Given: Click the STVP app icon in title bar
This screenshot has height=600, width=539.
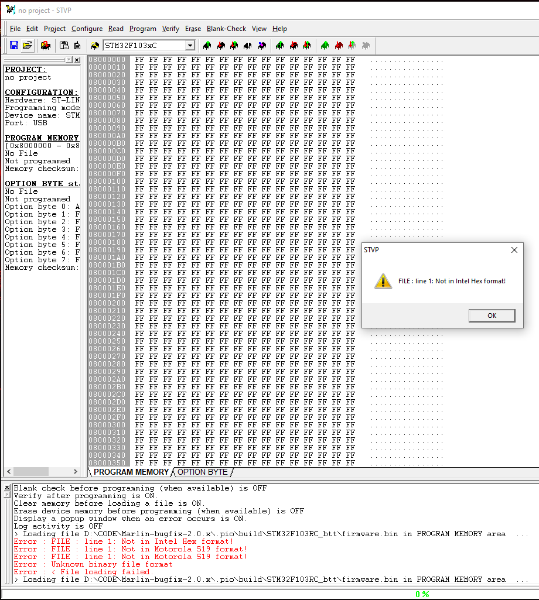Looking at the screenshot, I should click(11, 10).
